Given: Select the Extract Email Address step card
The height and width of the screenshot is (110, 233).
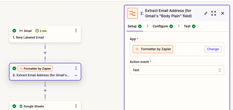Looking at the screenshot, I should pos(45,72).
